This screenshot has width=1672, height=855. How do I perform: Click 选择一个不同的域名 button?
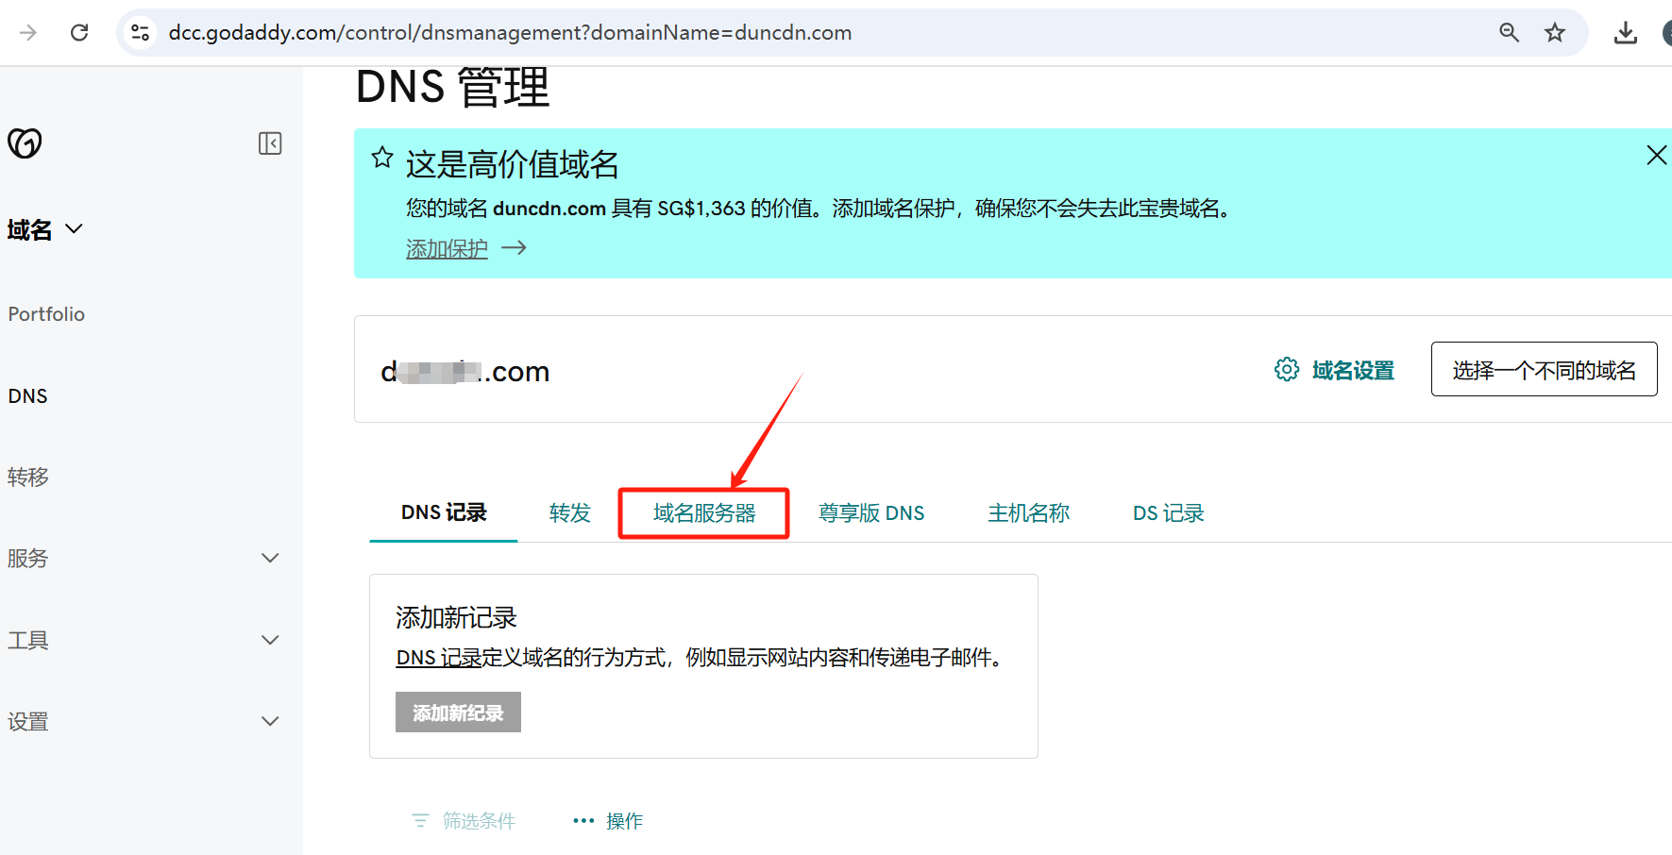click(1545, 369)
